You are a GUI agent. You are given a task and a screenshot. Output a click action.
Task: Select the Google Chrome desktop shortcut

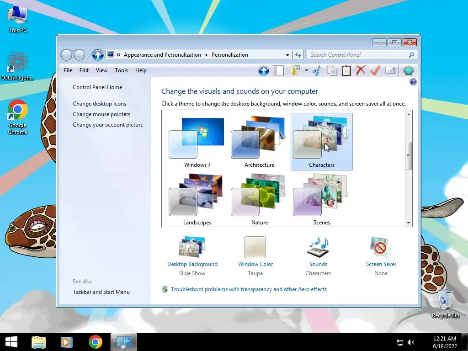tap(18, 117)
